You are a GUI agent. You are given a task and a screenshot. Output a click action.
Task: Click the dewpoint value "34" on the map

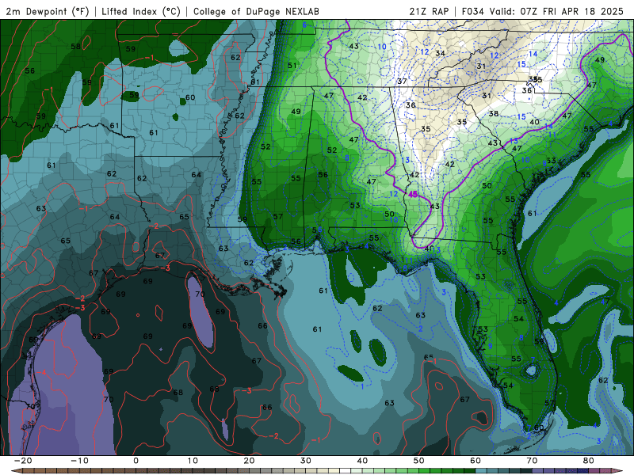441,53
